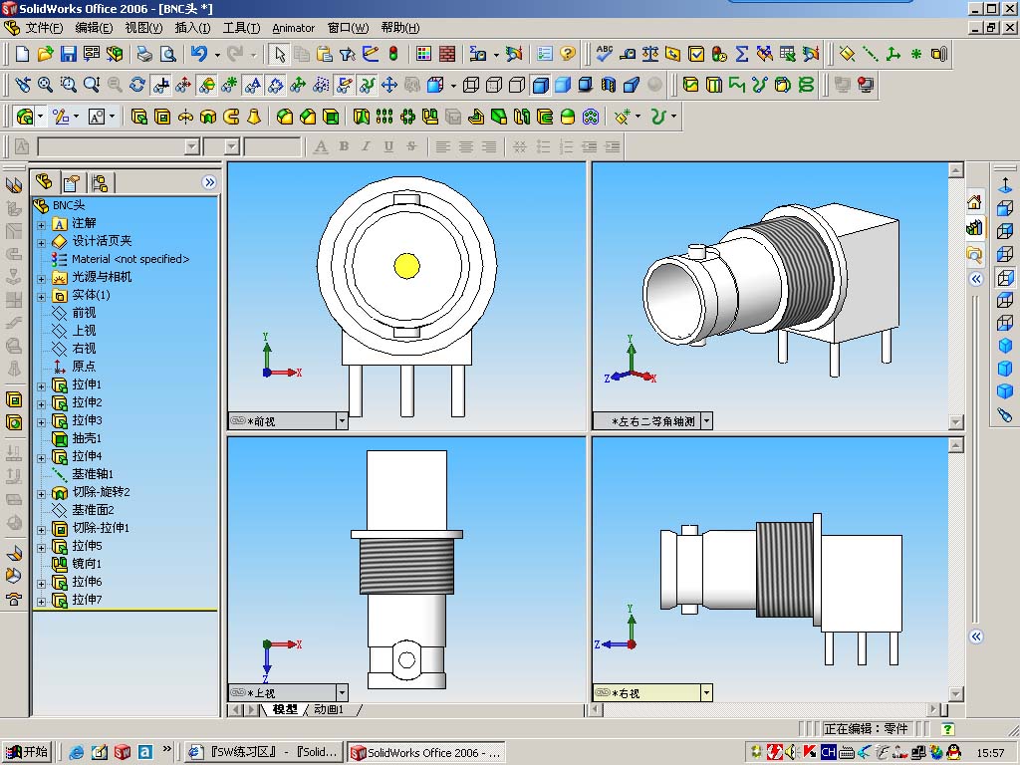The width and height of the screenshot is (1020, 765).
Task: Open the PropertyManager tab
Action: click(72, 183)
